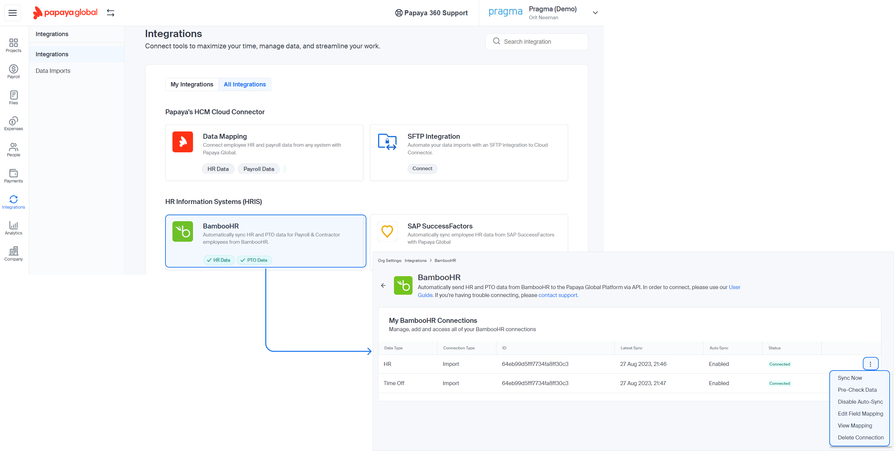Open Payments in the sidebar
894x451 pixels.
tap(14, 176)
